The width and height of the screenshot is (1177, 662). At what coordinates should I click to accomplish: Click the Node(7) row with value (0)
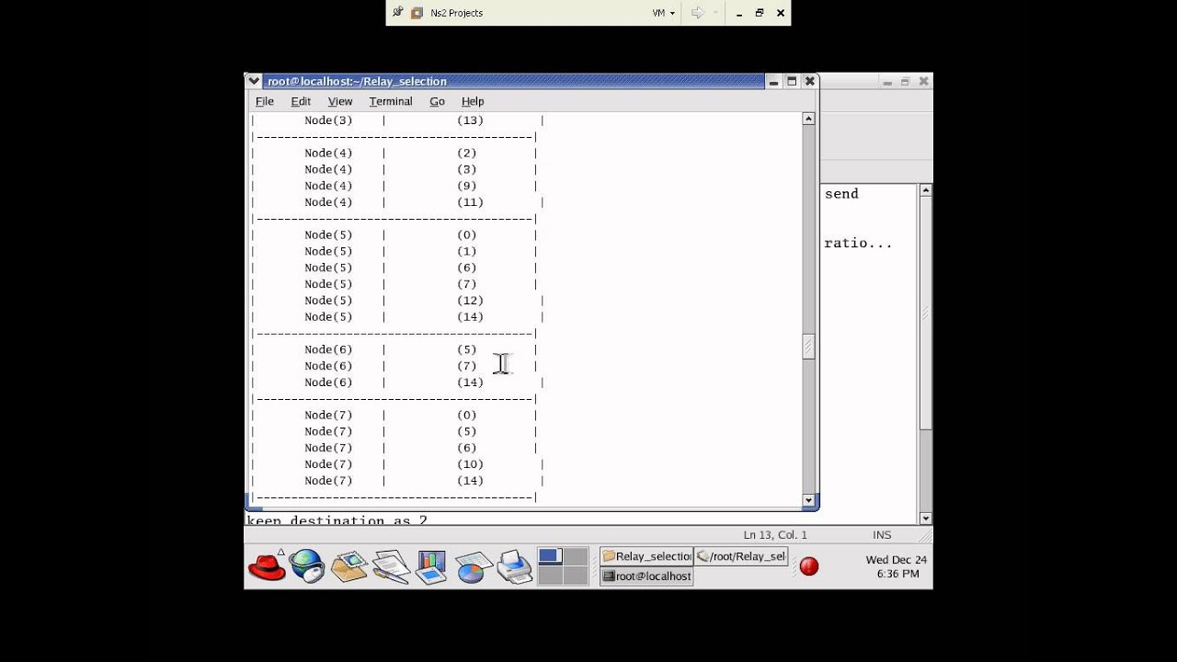tap(394, 416)
